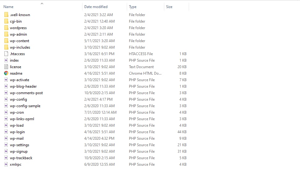
Task: Sort by the Date modified column header
Action: click(x=96, y=7)
